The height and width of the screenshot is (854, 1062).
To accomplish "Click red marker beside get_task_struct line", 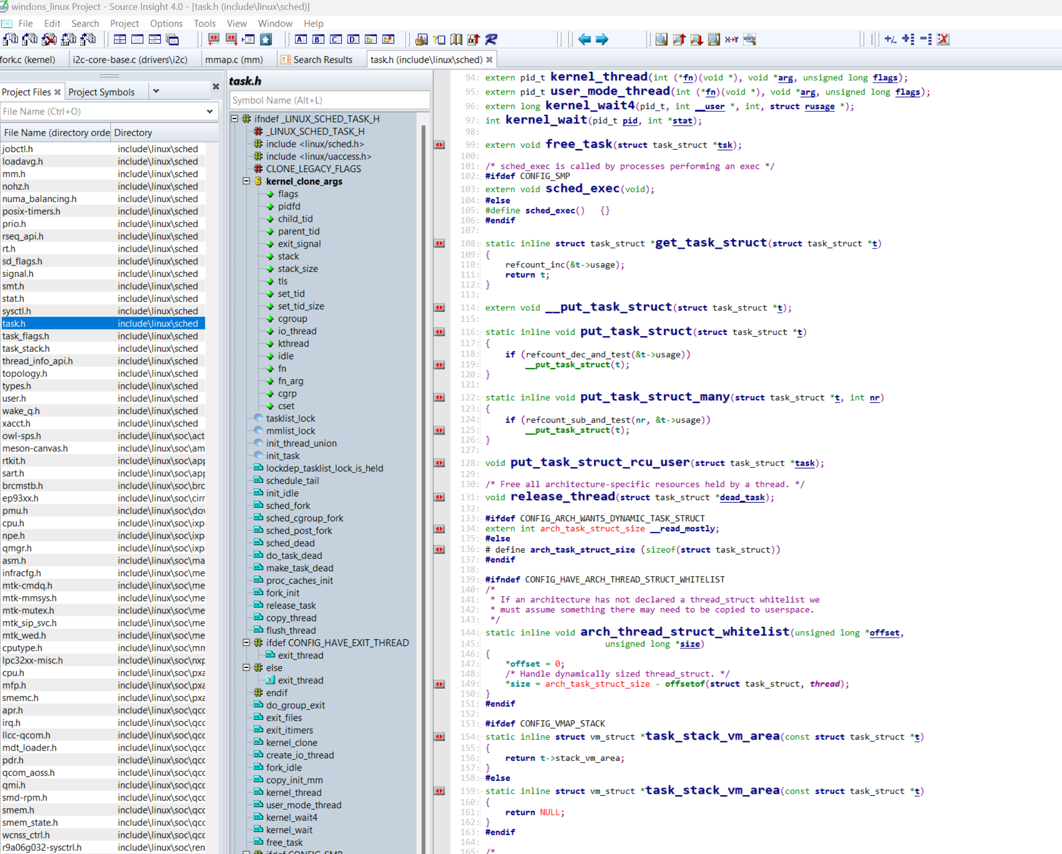I will tap(439, 243).
